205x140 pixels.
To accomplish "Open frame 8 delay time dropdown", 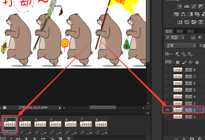I will 104,133.
